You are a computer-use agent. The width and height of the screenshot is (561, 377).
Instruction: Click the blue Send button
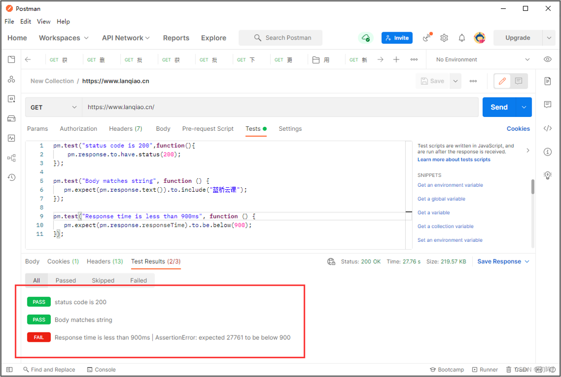click(499, 107)
